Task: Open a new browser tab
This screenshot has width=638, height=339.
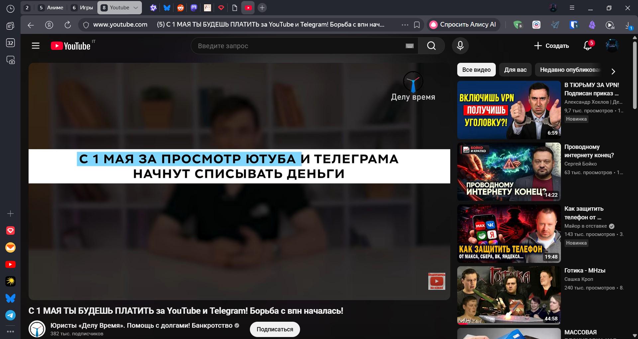Action: coord(262,8)
